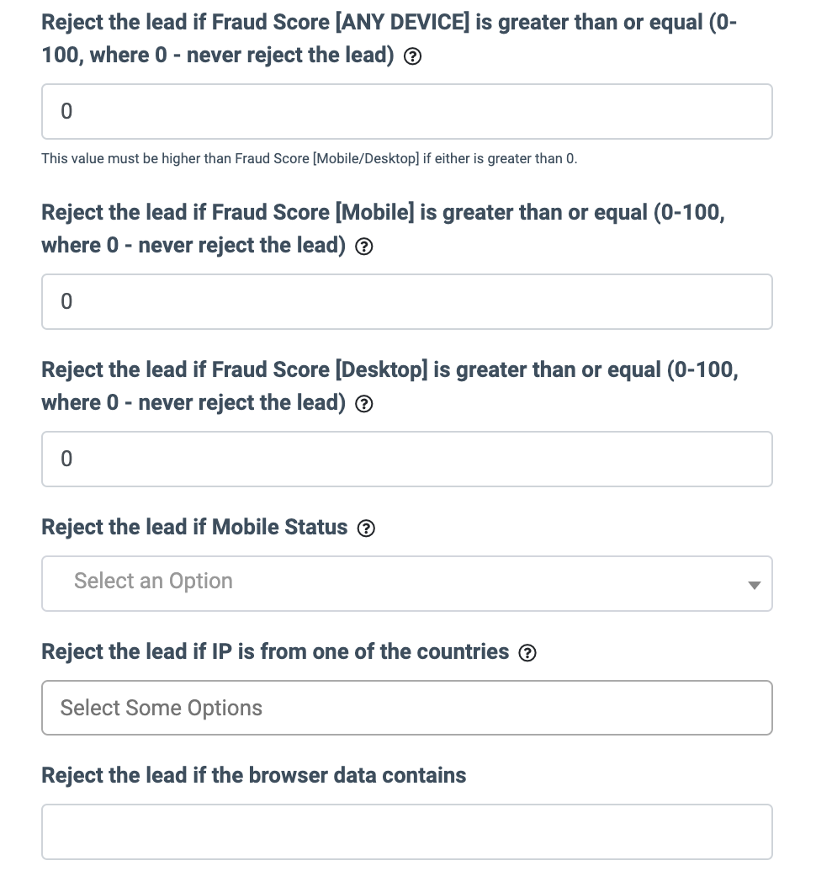Open help tooltip for Fraud Score Desktop
This screenshot has width=816, height=887.
pos(364,404)
